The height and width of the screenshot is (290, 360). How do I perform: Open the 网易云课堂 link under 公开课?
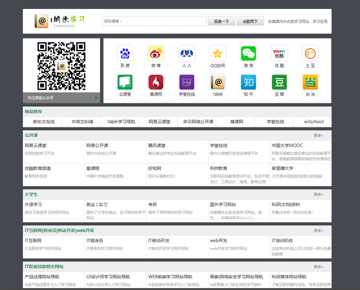pyautogui.click(x=35, y=145)
